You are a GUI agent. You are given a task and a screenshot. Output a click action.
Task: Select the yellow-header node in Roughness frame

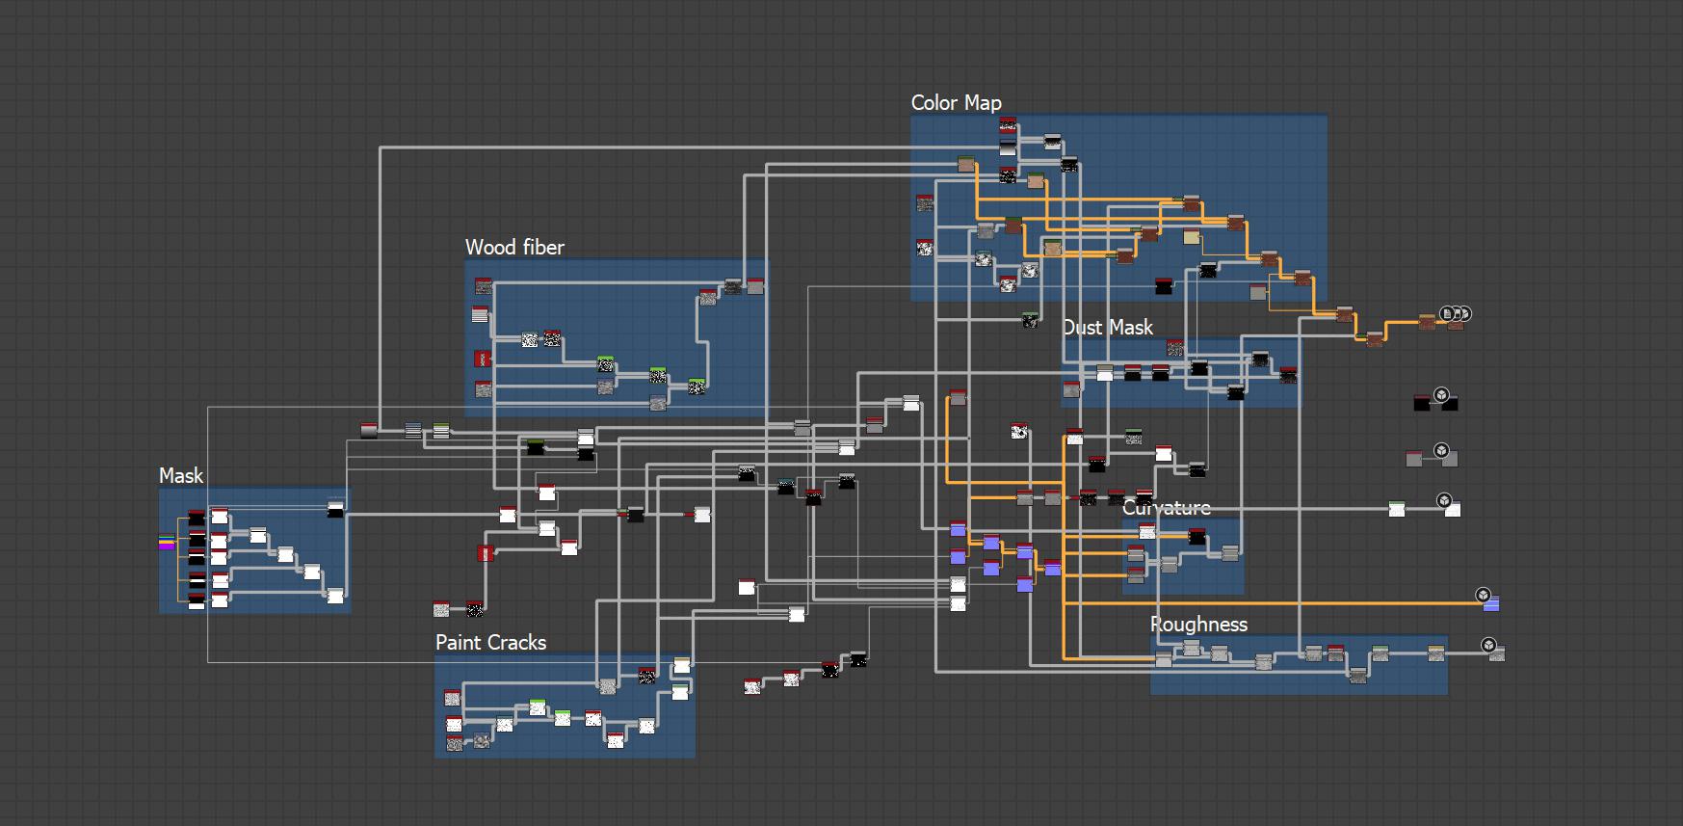pos(1436,653)
